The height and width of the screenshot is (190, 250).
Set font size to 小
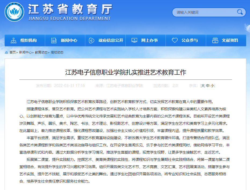212,86
